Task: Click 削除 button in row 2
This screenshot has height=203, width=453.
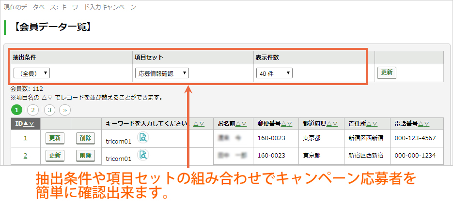Action: point(86,156)
